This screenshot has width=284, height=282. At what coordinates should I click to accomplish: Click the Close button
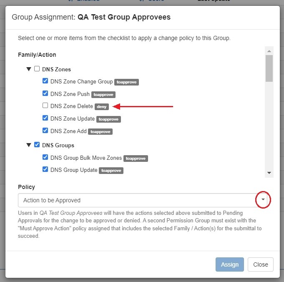click(260, 264)
